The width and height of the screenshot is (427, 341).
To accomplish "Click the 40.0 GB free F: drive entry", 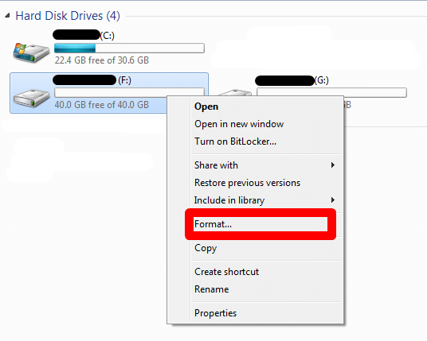I will click(x=109, y=93).
